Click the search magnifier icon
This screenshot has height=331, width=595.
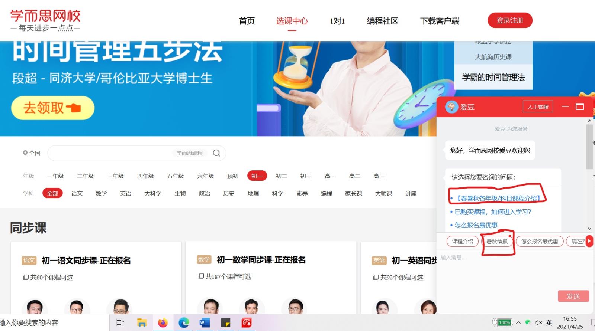tap(216, 153)
